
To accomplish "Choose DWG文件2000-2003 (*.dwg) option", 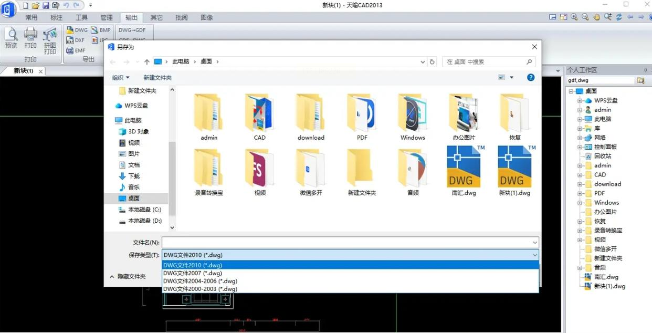I will (350, 289).
